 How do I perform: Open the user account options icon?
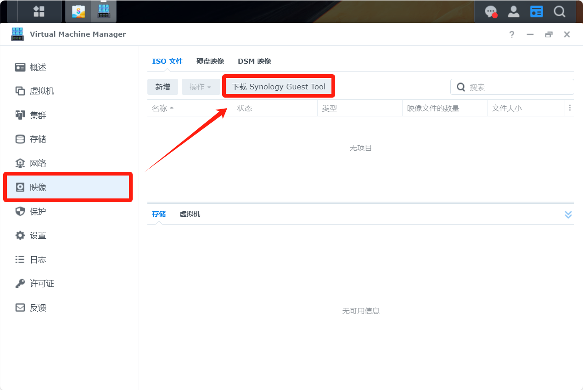click(x=514, y=11)
